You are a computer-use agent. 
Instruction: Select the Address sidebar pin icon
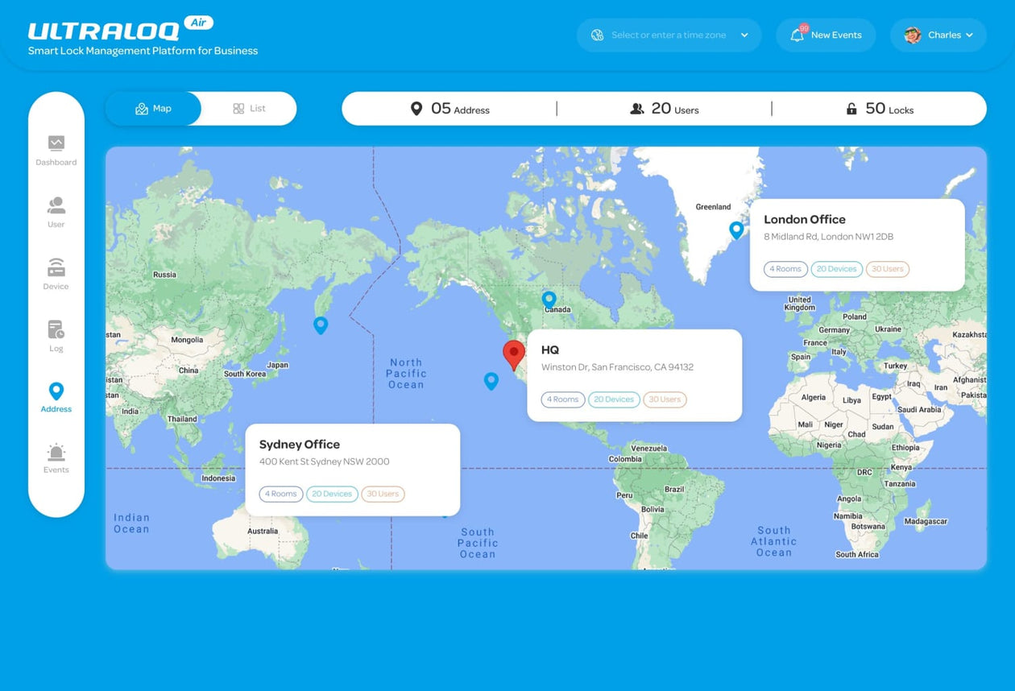point(56,391)
